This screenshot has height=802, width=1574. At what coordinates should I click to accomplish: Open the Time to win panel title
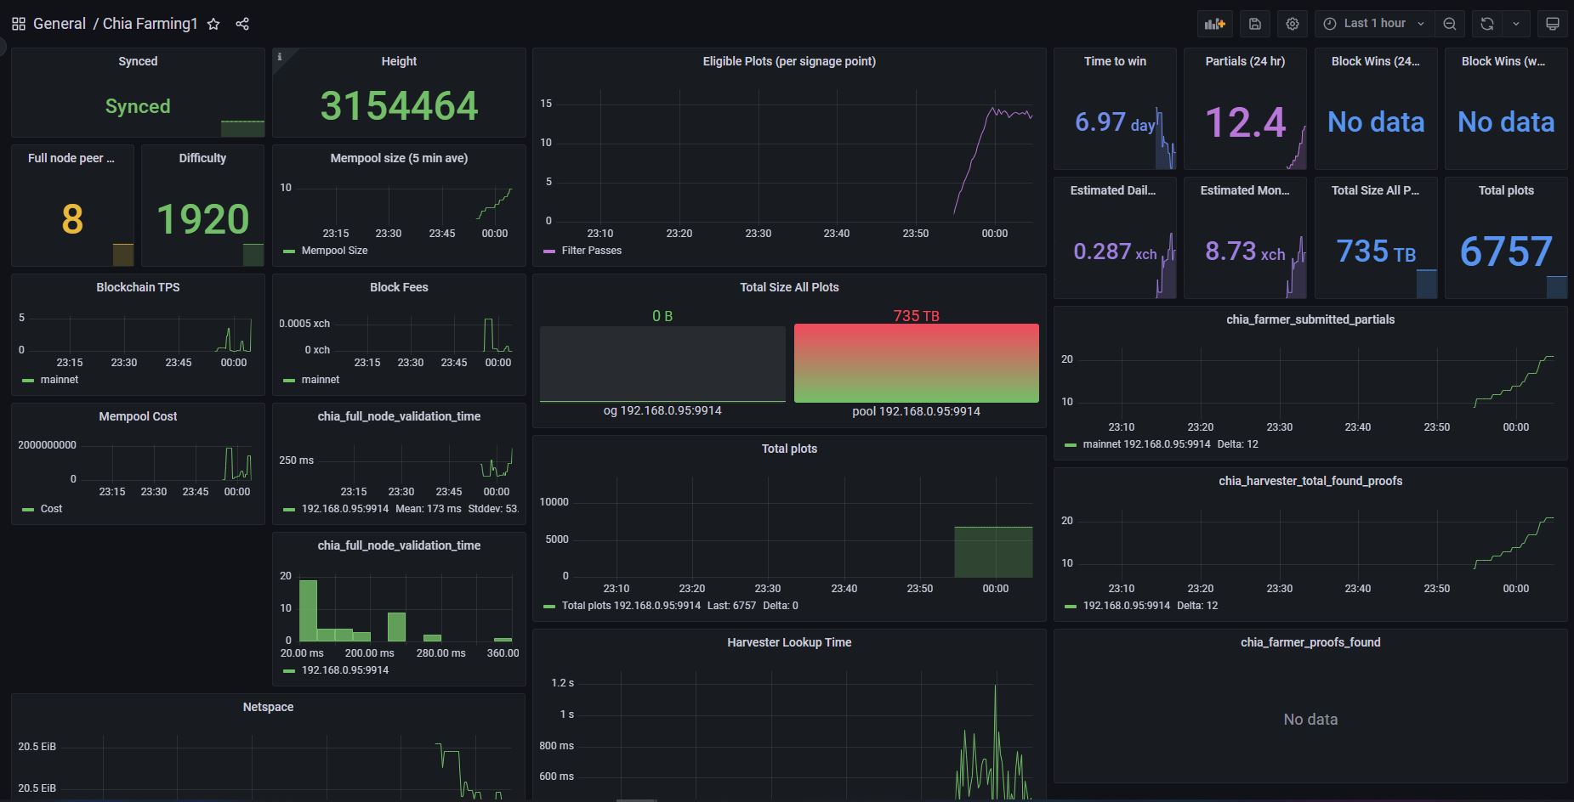pyautogui.click(x=1115, y=61)
